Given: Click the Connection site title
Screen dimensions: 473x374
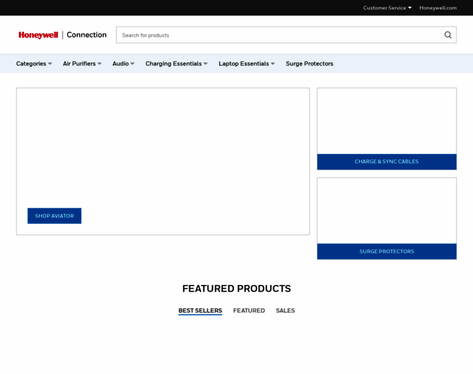Looking at the screenshot, I should [x=87, y=35].
